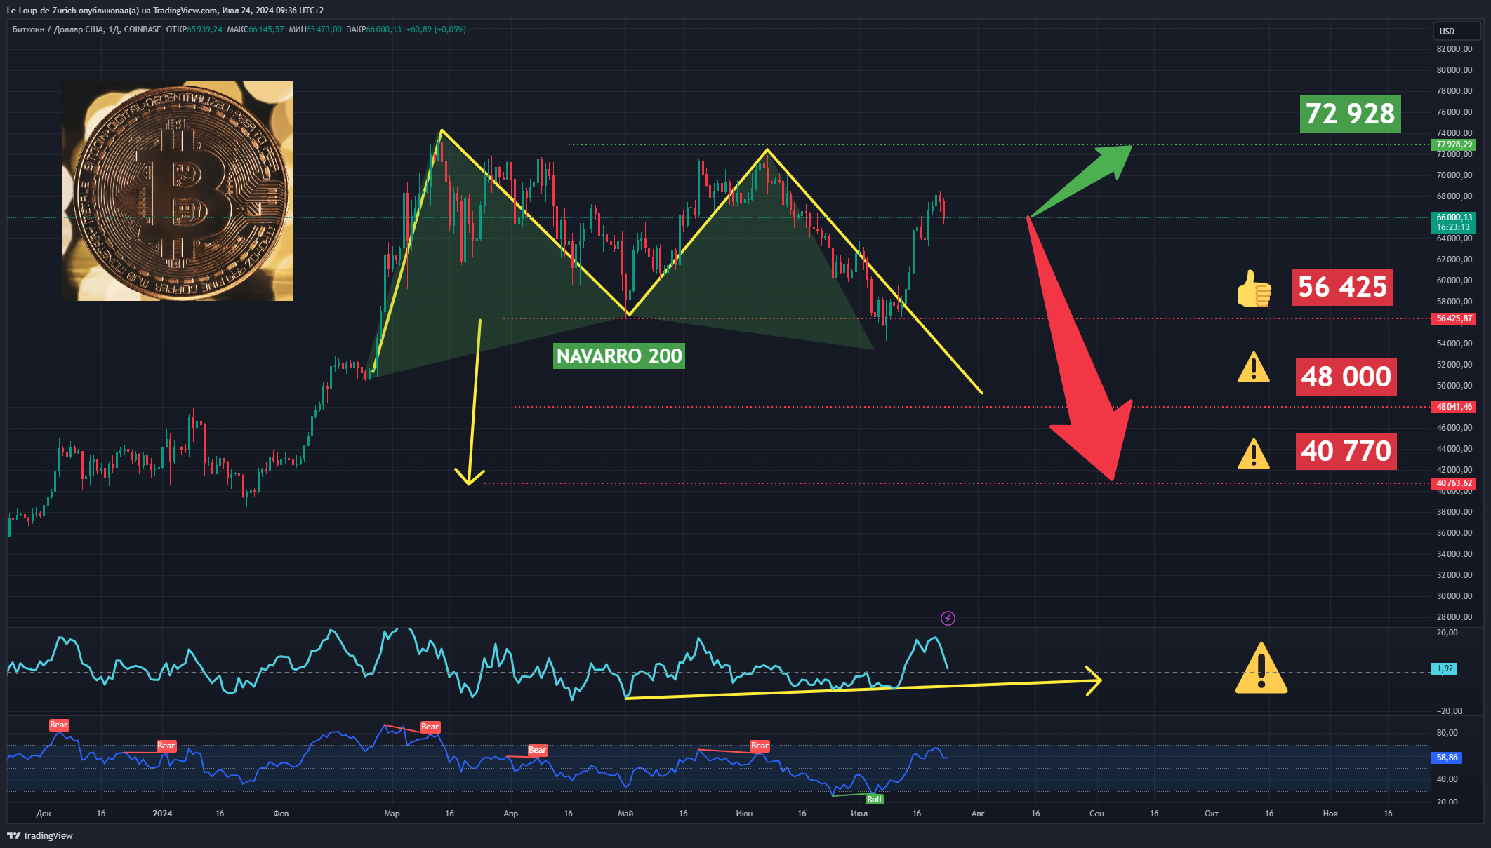Select the Bear label in mid-March on the RSI
This screenshot has height=848, width=1491.
click(430, 727)
